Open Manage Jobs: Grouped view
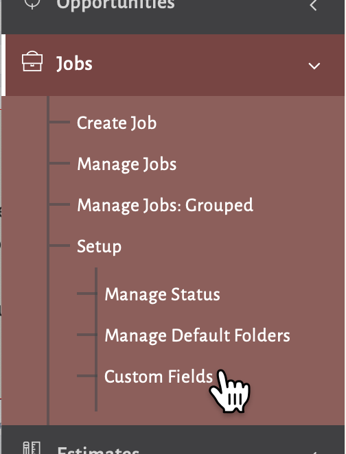This screenshot has width=346, height=454. coord(165,205)
